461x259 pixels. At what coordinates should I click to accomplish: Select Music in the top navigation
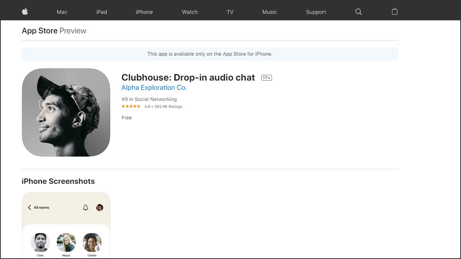tap(270, 12)
